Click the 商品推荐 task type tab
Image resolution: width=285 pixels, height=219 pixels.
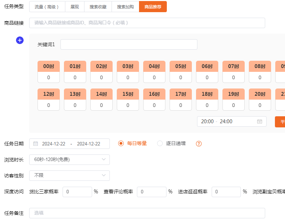[153, 7]
